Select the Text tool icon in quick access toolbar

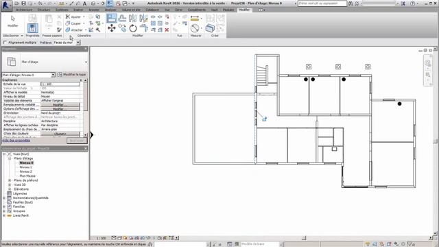pos(85,3)
